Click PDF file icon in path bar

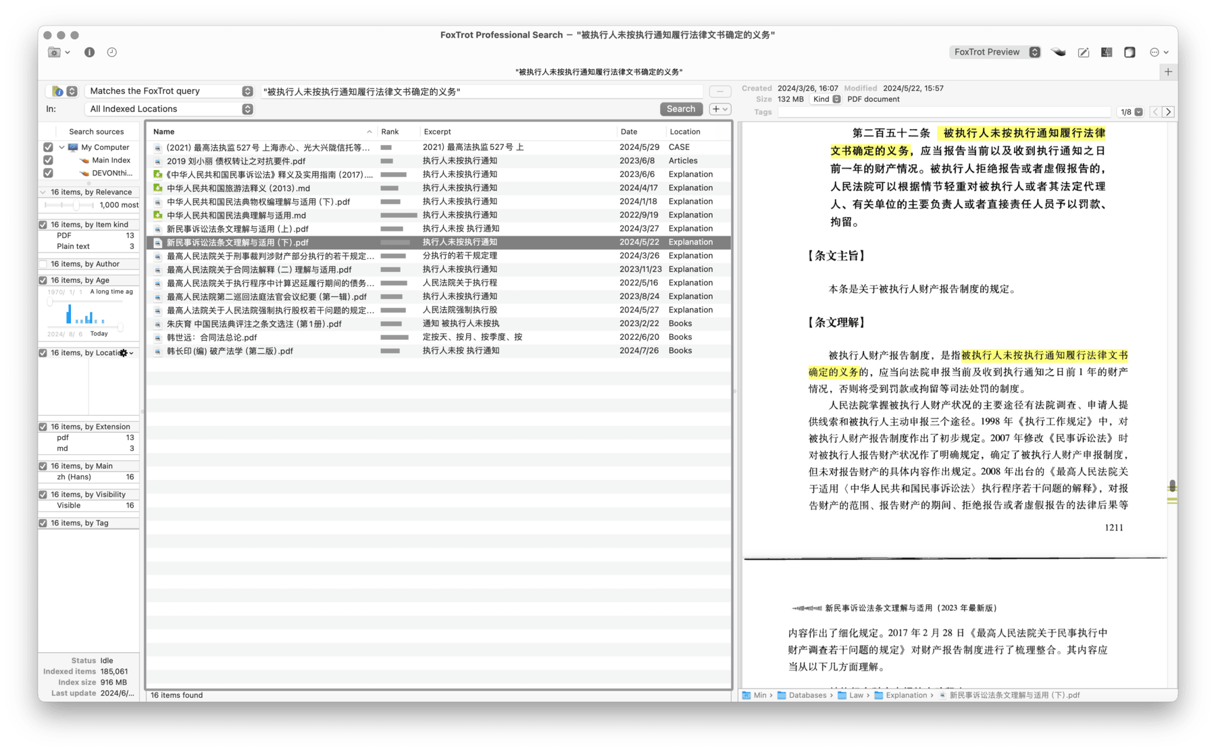[942, 695]
